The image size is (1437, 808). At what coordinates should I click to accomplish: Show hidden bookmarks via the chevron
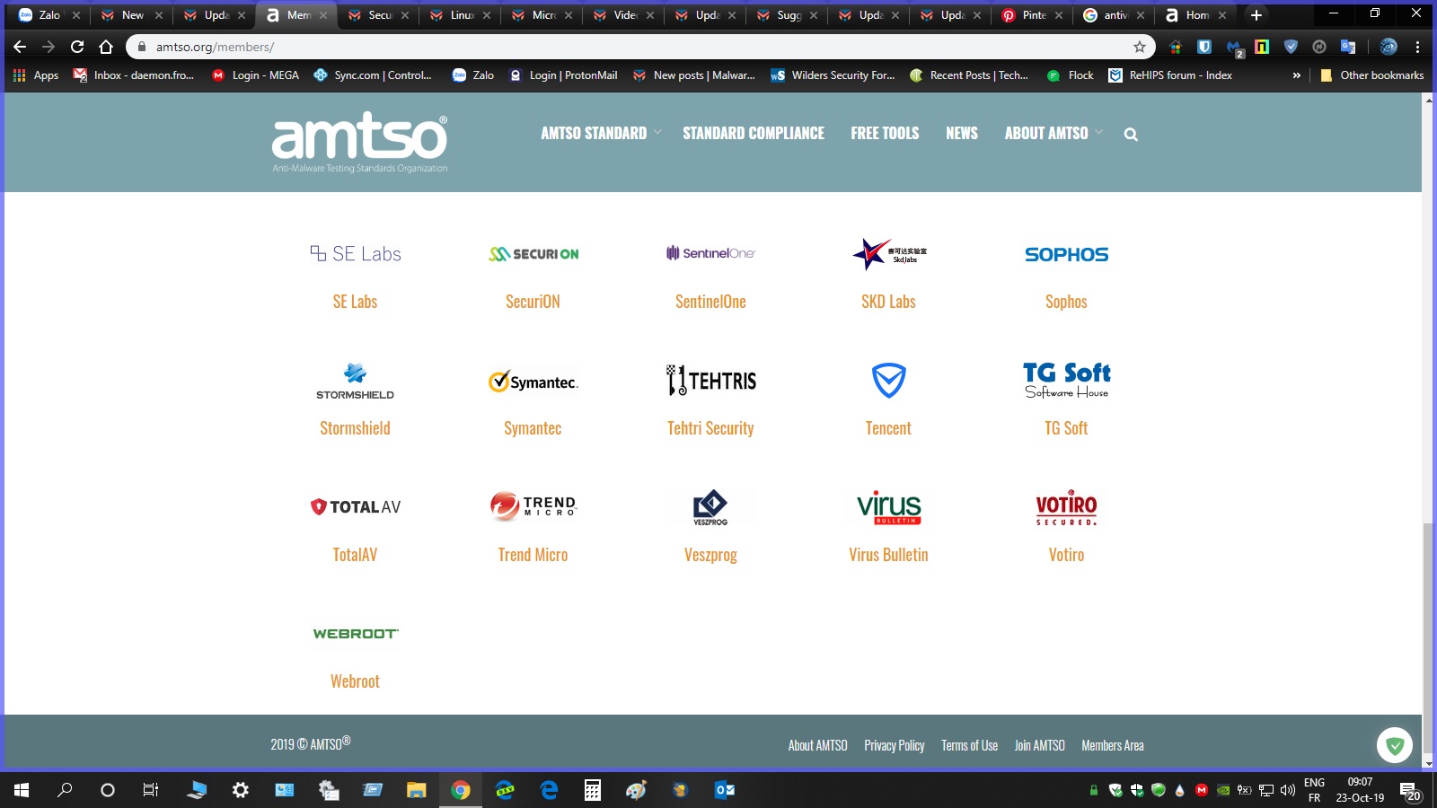click(x=1296, y=75)
